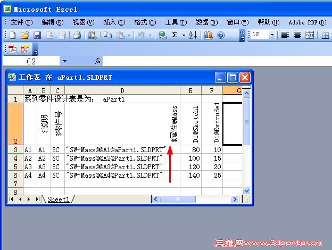This screenshot has height=250, width=332.
Task: Select row 3 header
Action: (15, 149)
